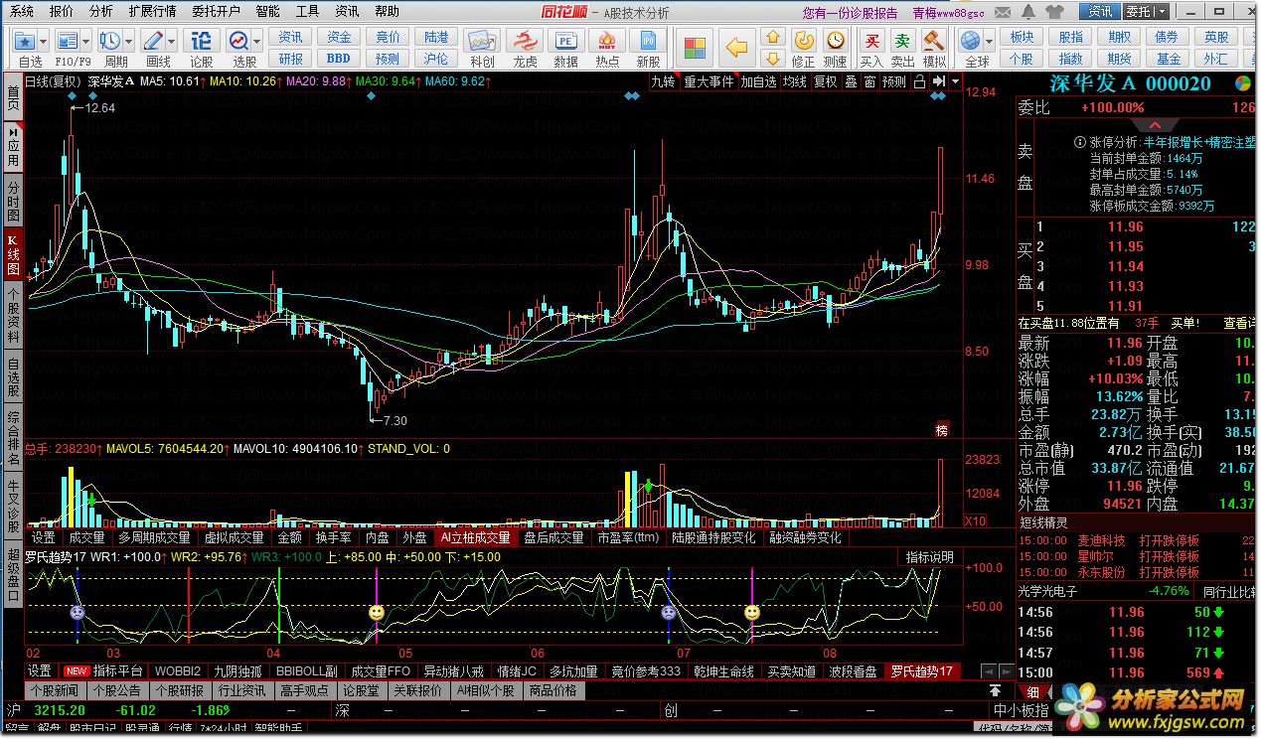Expand the 全球 dropdown arrow
This screenshot has width=1261, height=739.
click(989, 41)
